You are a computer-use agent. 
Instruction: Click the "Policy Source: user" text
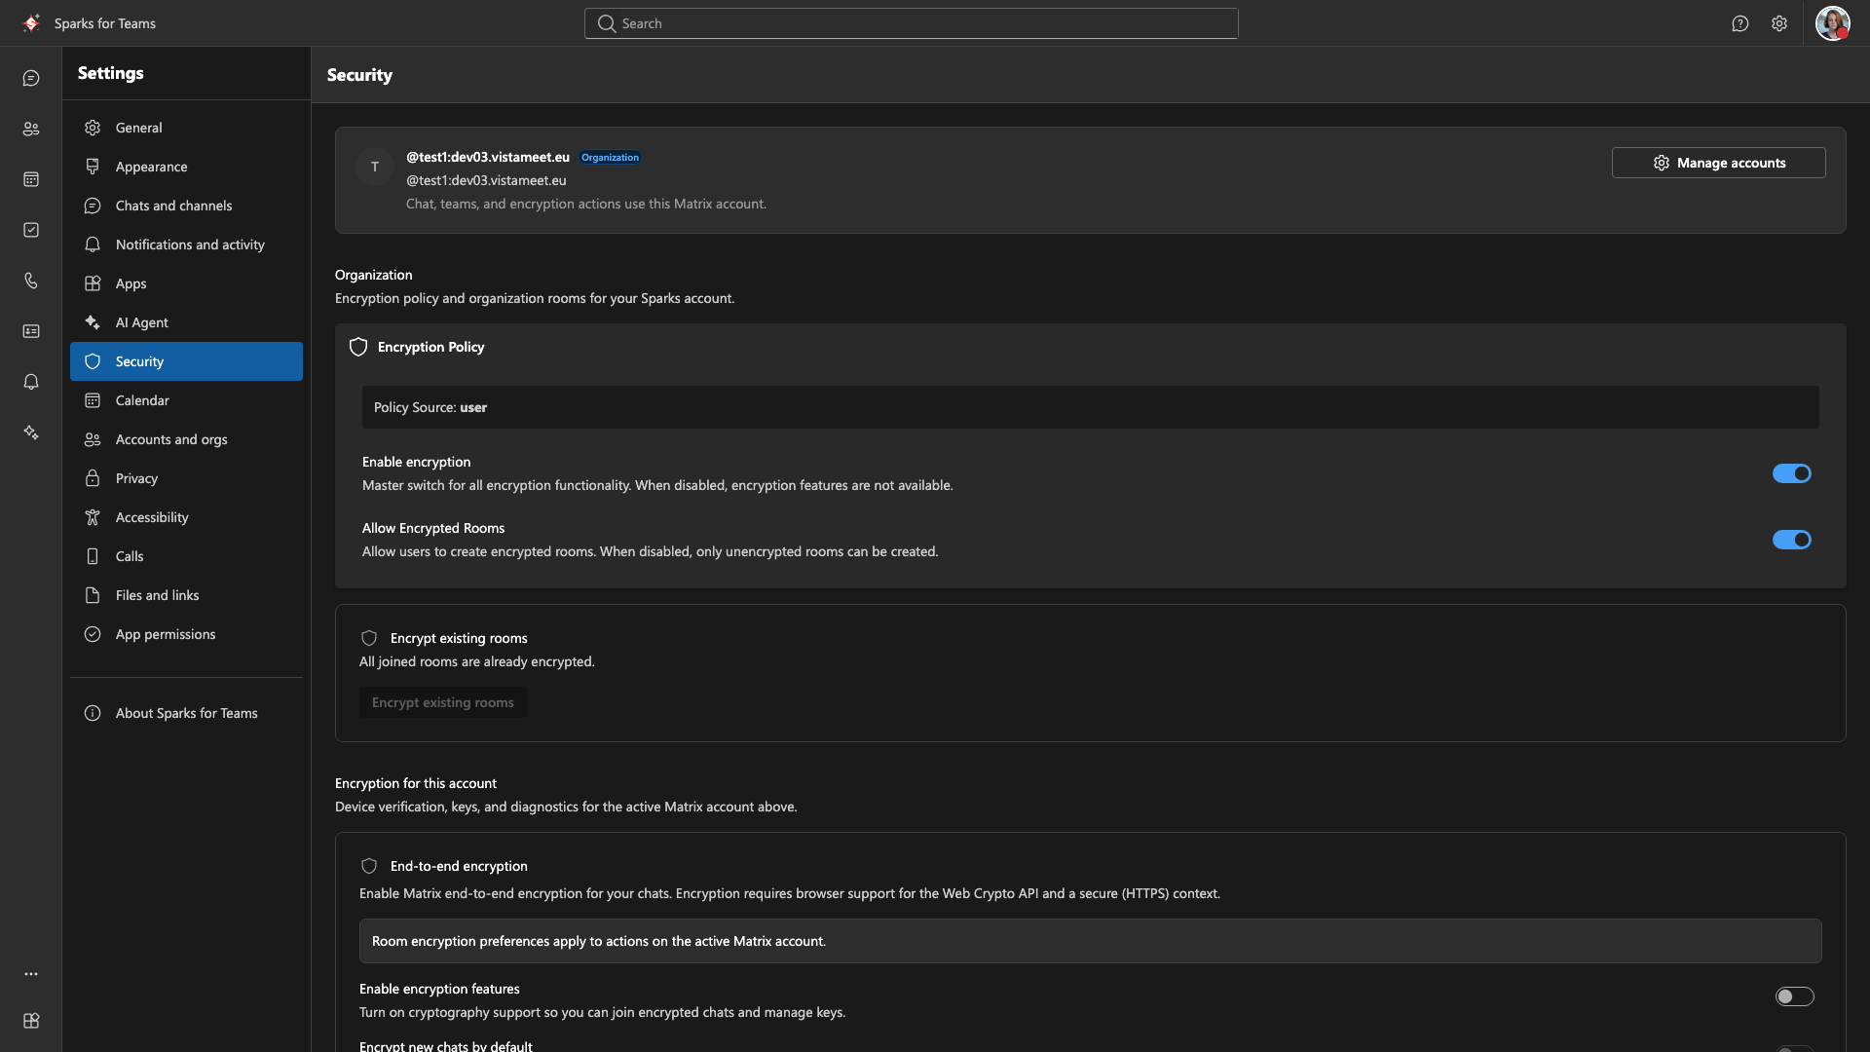tap(430, 407)
